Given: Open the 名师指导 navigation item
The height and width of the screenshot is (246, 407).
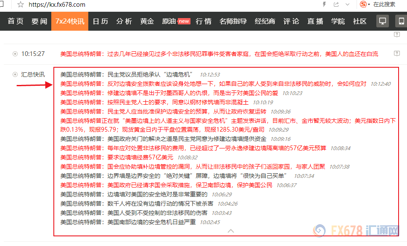Looking at the screenshot, I should pos(233,21).
